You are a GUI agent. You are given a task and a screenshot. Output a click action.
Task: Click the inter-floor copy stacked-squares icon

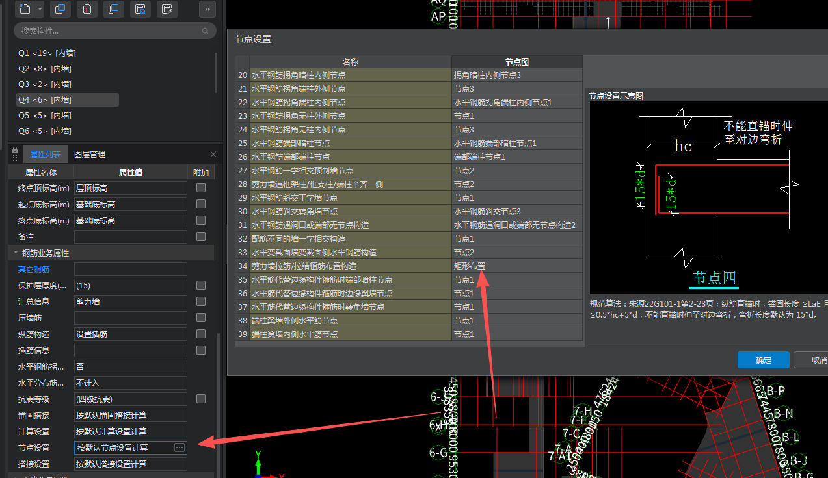(x=114, y=8)
